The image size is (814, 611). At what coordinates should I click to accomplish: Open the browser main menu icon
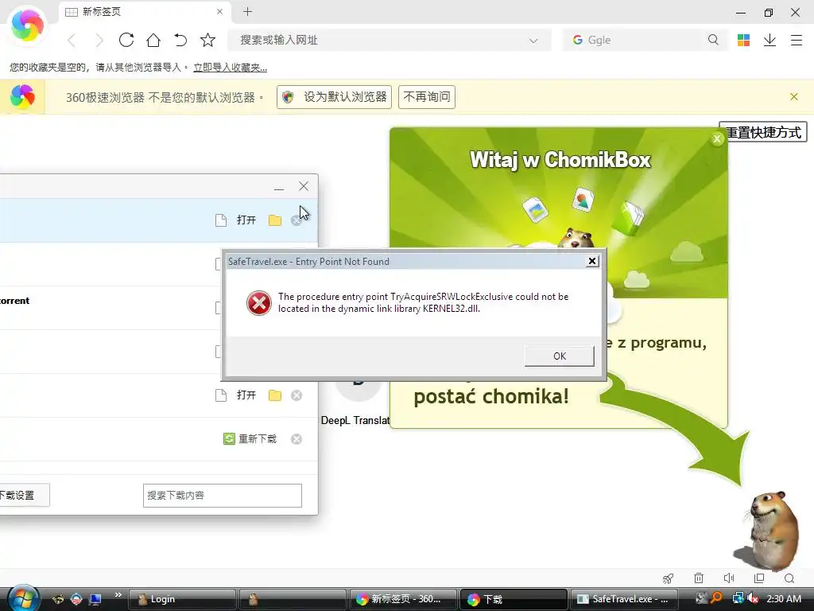pos(797,40)
